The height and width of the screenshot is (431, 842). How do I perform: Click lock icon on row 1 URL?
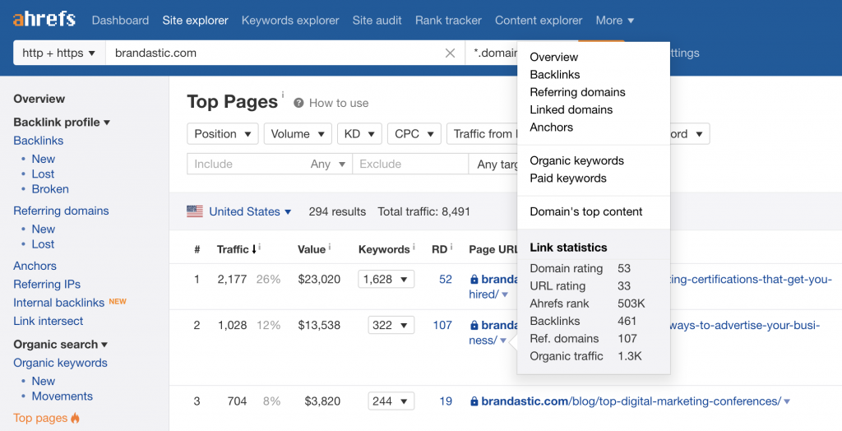pos(474,279)
